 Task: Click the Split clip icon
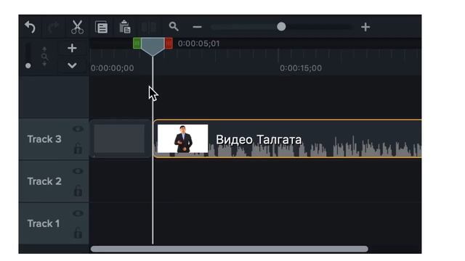tap(149, 28)
